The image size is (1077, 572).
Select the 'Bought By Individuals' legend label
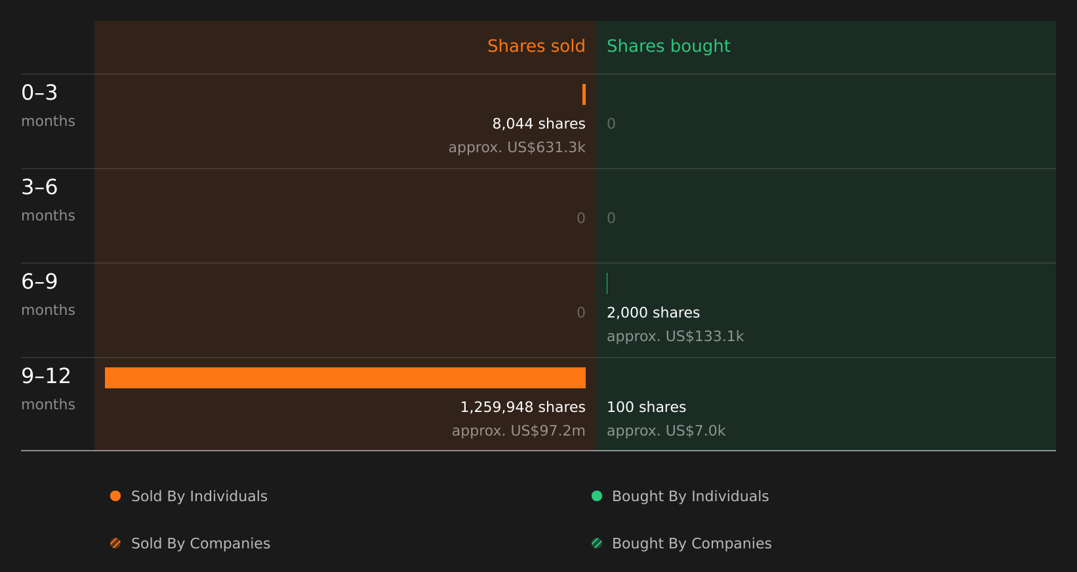pos(691,496)
